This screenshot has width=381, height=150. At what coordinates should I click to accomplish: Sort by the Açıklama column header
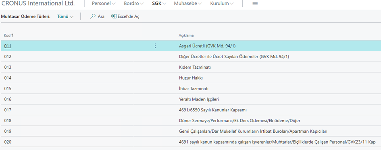[186, 35]
